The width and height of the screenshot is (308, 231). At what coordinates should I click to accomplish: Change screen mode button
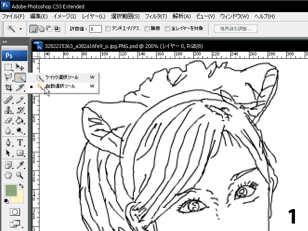click(15, 224)
